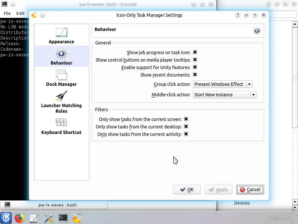Open the text editor task bar icon

tap(34, 218)
